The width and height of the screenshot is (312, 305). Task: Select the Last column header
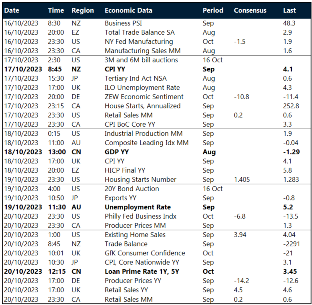pos(289,10)
